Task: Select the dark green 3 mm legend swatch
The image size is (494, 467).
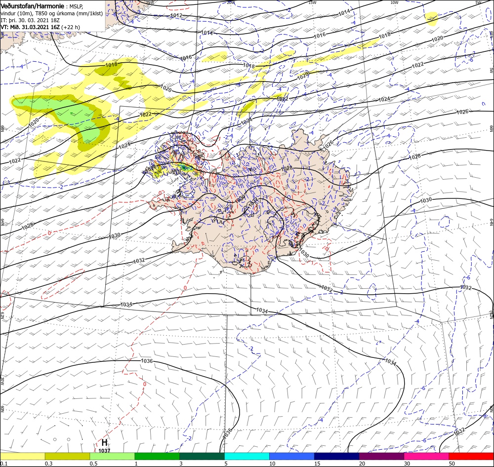Action: pyautogui.click(x=202, y=456)
